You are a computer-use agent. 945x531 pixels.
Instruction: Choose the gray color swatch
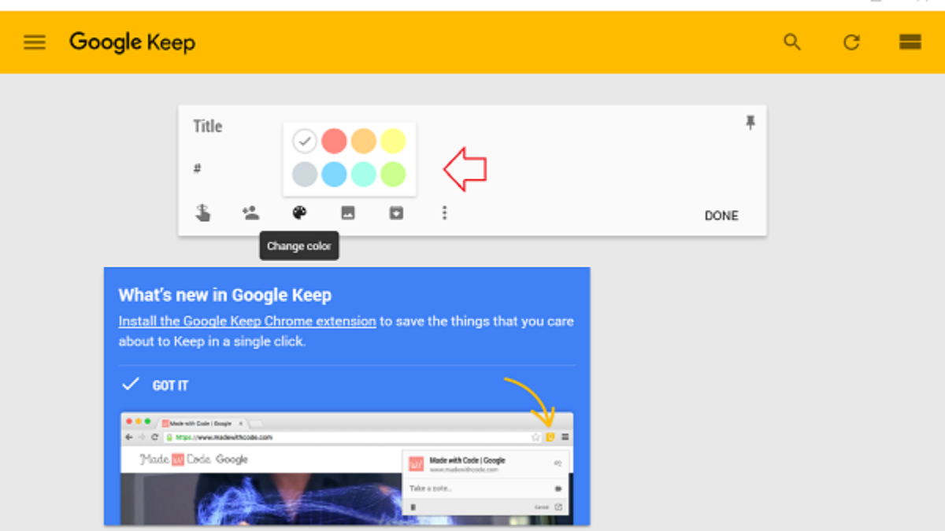305,174
